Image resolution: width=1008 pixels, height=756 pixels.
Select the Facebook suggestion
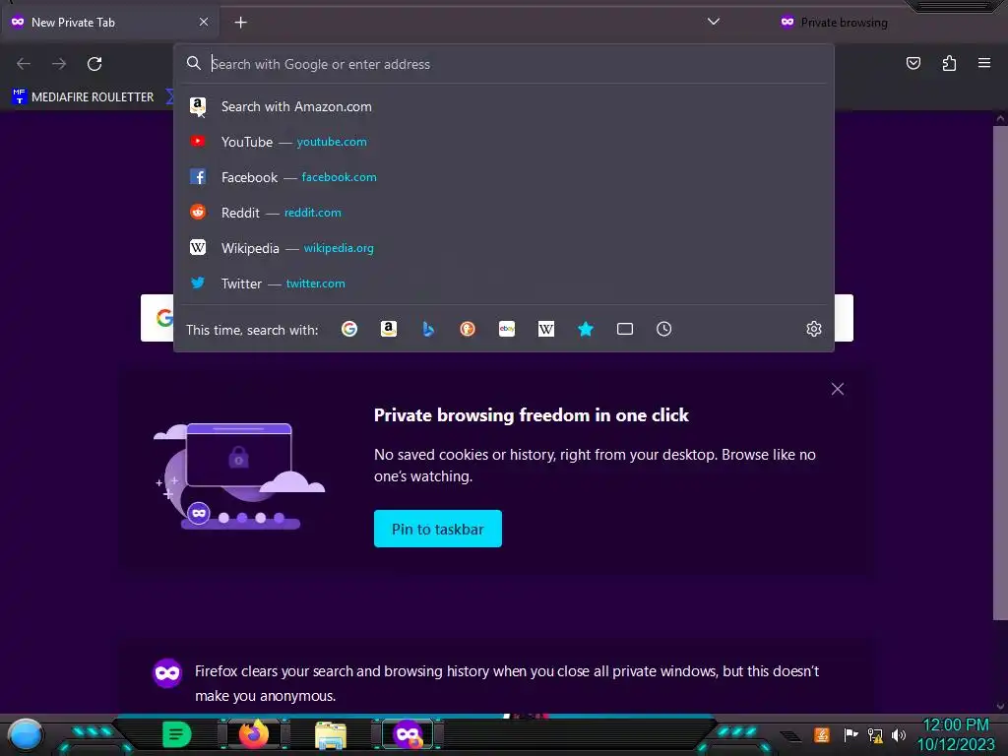(504, 177)
